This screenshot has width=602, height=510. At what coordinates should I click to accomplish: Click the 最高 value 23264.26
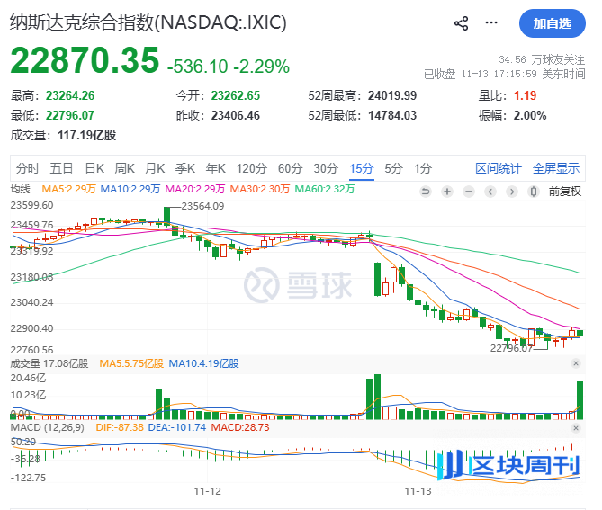point(70,95)
